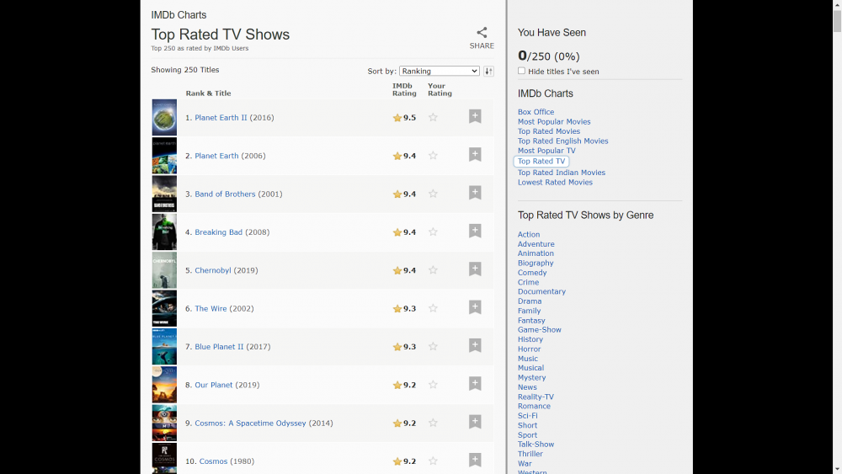
Task: Add Planet Earth II to watchlist
Action: click(475, 117)
